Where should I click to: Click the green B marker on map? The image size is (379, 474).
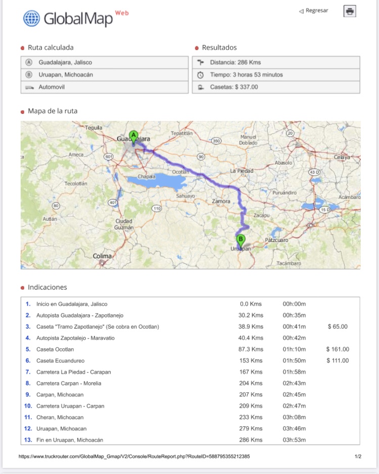pos(241,240)
